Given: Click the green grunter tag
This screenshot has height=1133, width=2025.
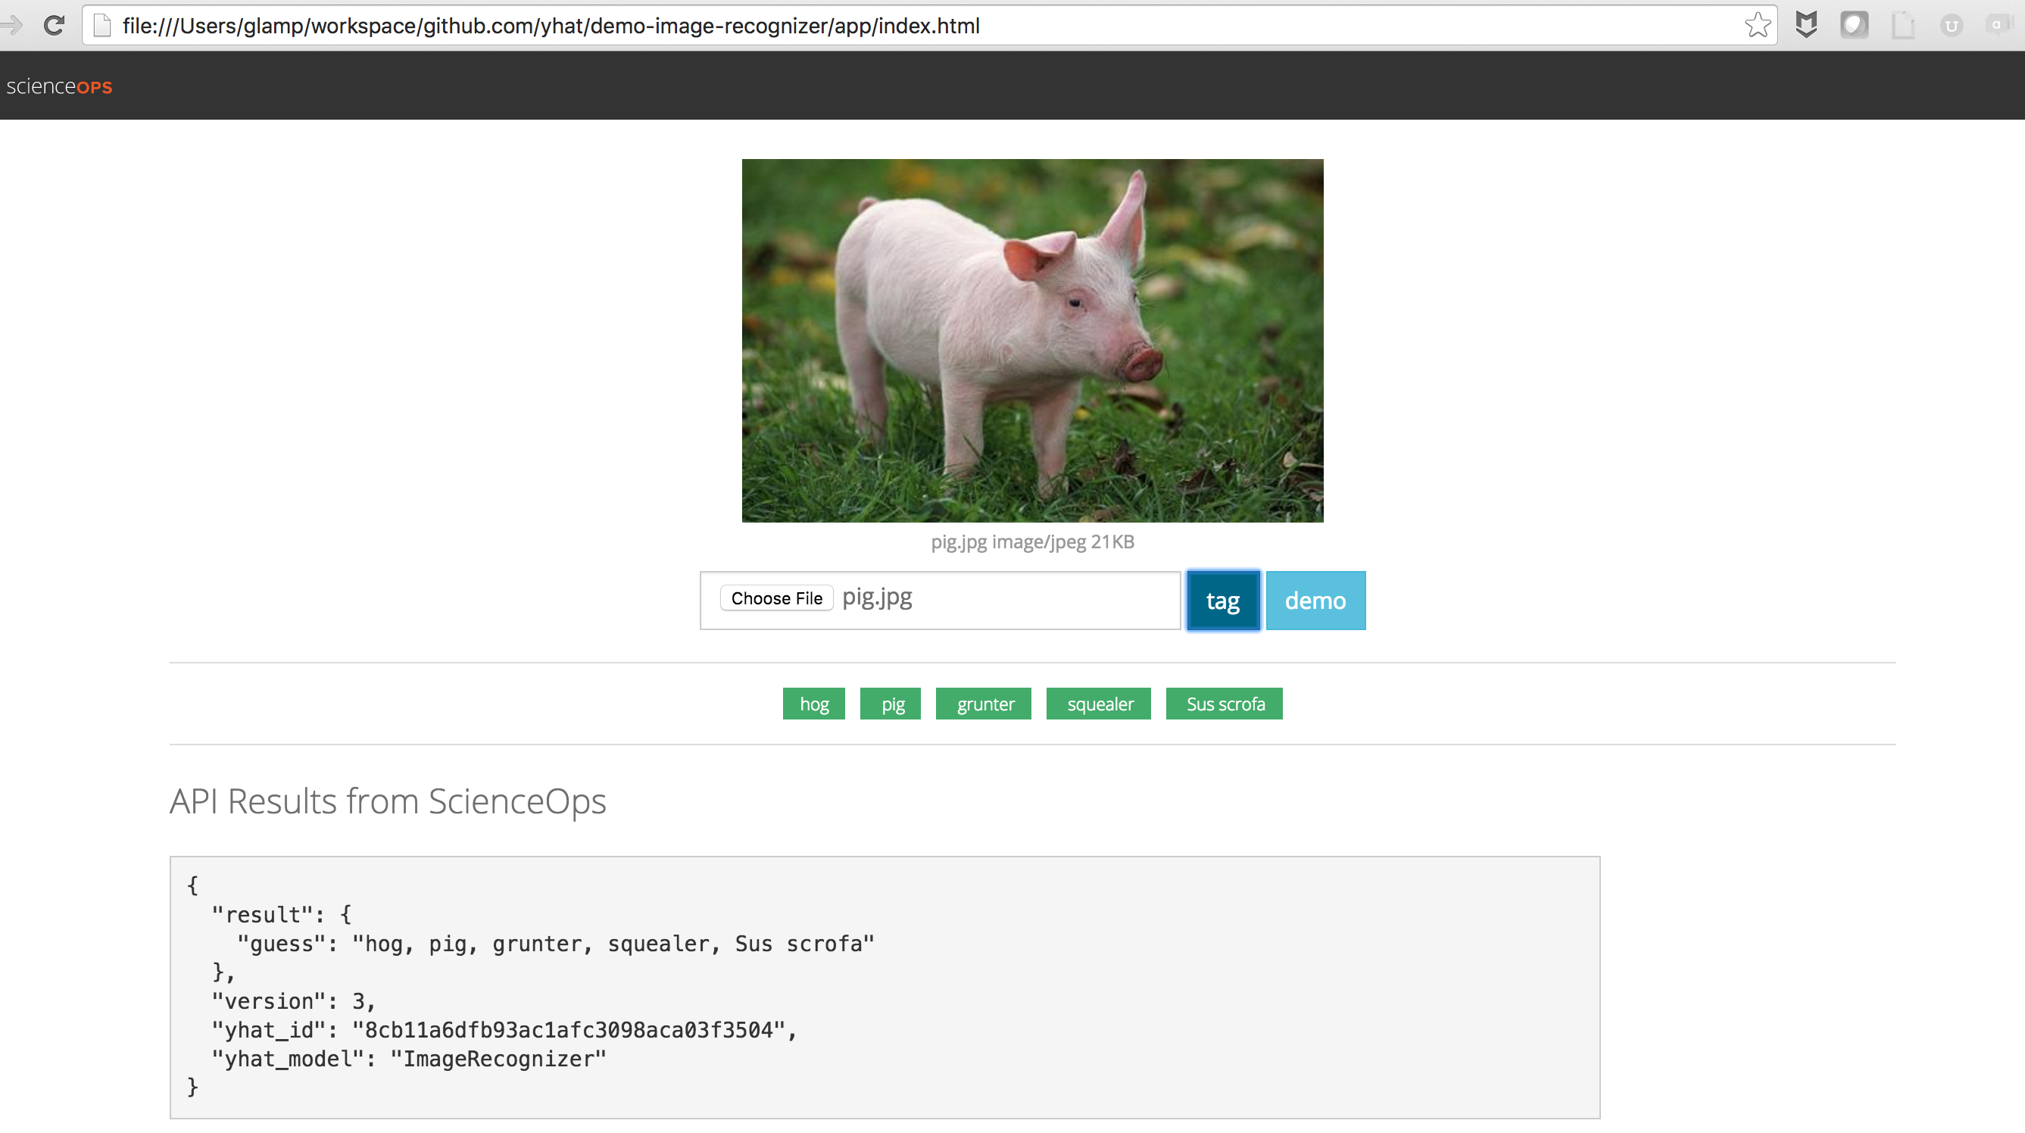Looking at the screenshot, I should [984, 704].
